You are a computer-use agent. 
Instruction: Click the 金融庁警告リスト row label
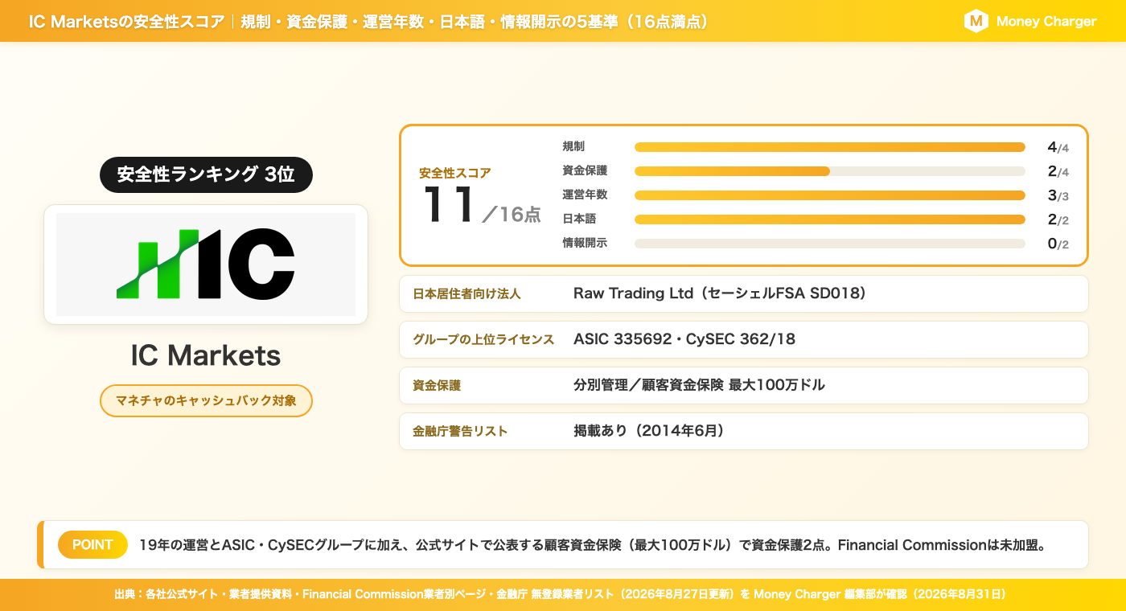(x=460, y=432)
